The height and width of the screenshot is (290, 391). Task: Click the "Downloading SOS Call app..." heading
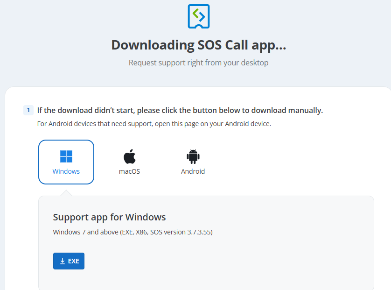(199, 45)
